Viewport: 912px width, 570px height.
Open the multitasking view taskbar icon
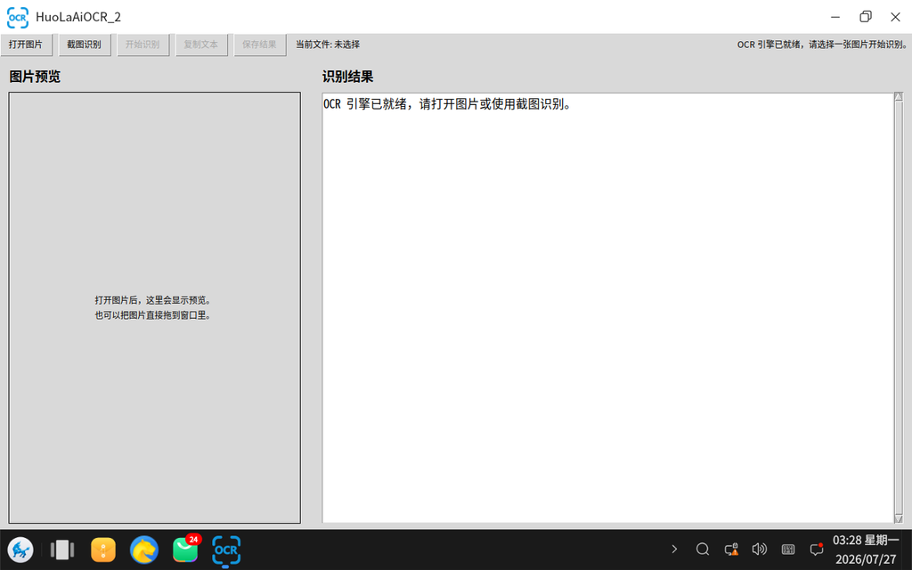click(x=62, y=550)
